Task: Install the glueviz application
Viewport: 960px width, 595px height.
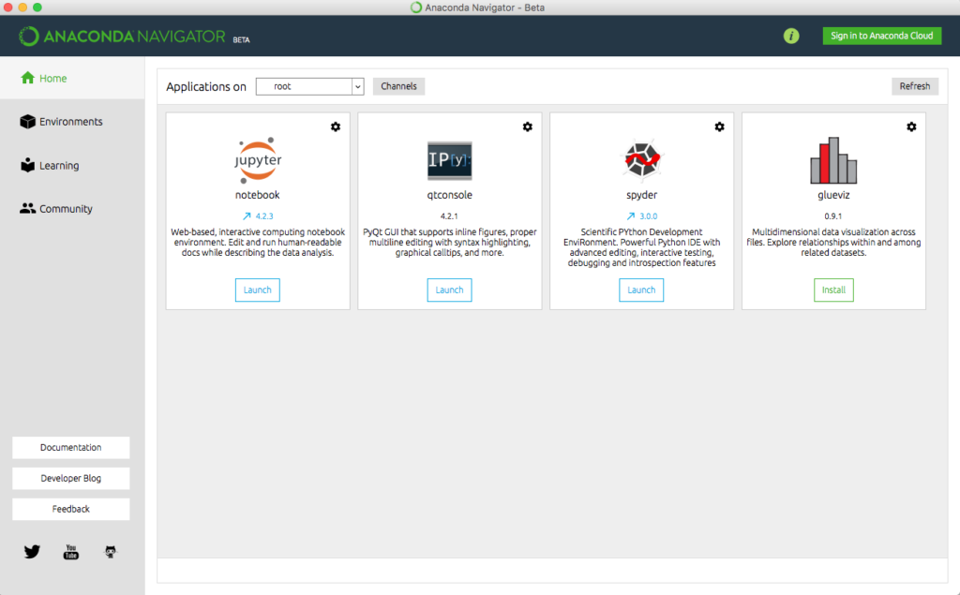Action: 833,290
